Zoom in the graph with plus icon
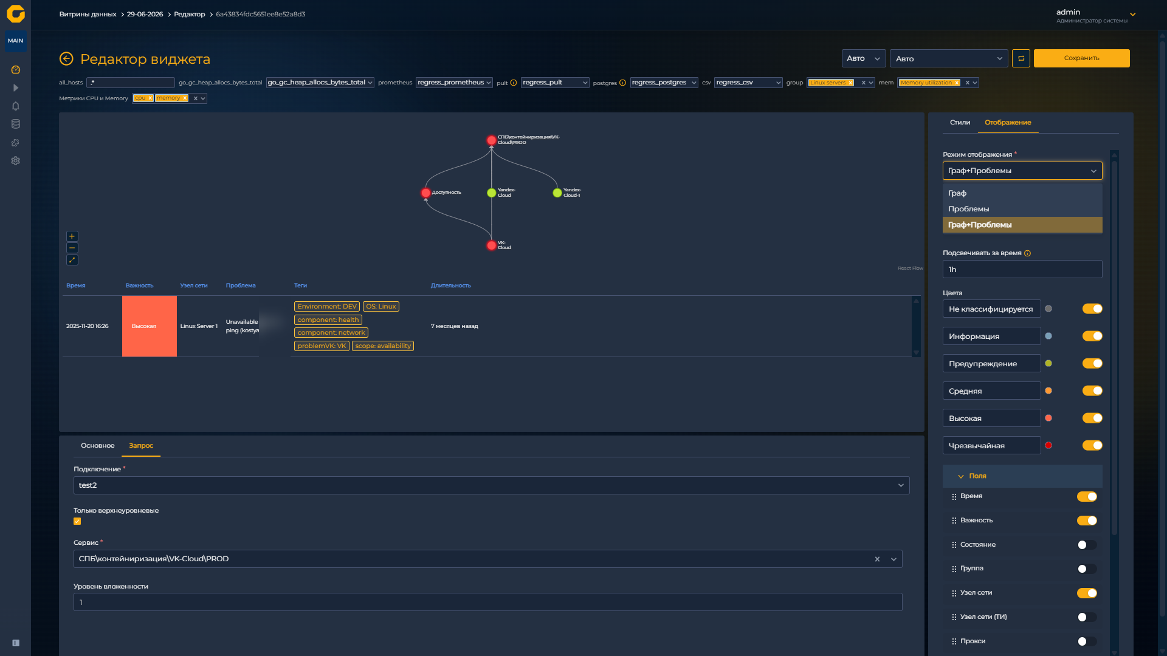This screenshot has height=656, width=1167. [72, 236]
